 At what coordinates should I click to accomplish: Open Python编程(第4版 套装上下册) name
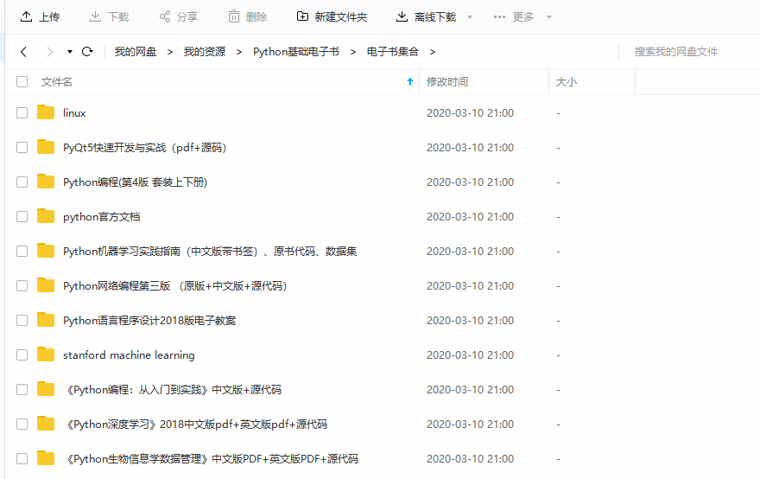click(135, 182)
